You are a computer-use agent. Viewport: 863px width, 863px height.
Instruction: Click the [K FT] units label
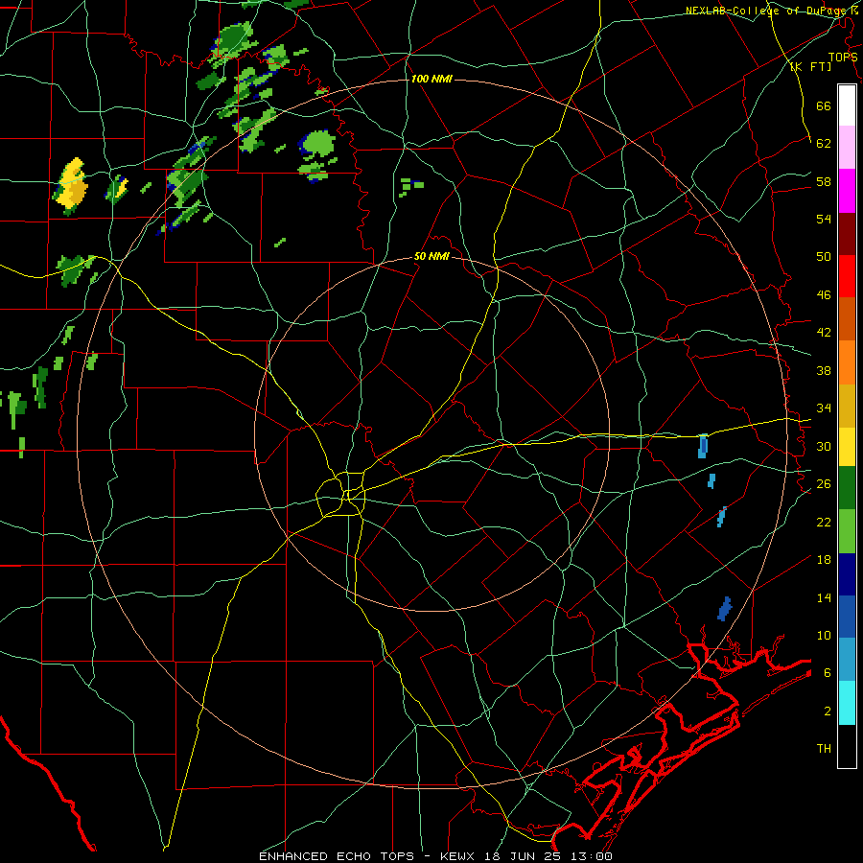pos(810,66)
